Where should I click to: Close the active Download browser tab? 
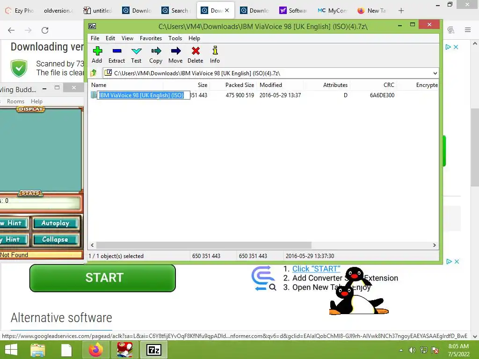[227, 10]
